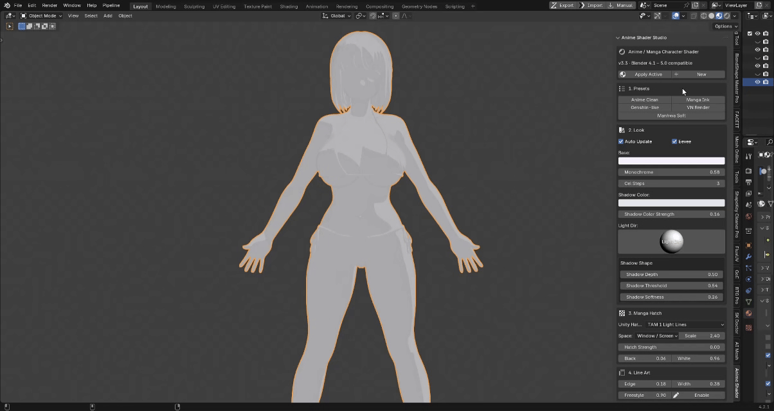This screenshot has height=411, width=774.
Task: Toggle viewport overlays icon
Action: click(676, 15)
